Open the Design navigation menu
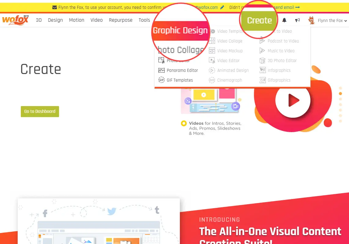The image size is (349, 244). click(x=55, y=20)
